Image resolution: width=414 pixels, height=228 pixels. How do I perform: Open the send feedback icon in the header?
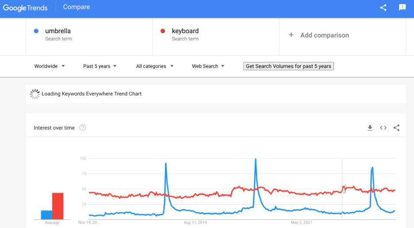pyautogui.click(x=402, y=8)
